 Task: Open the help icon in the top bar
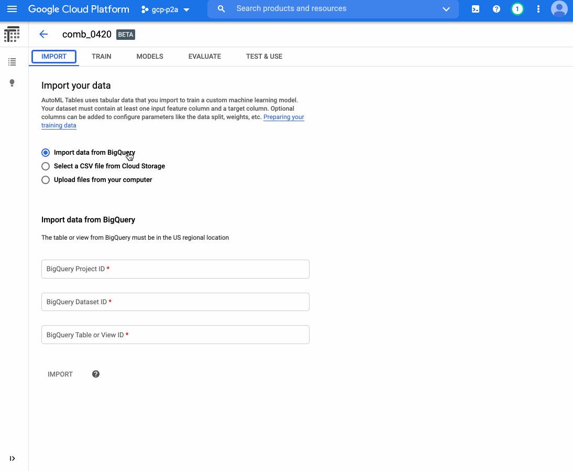(496, 9)
